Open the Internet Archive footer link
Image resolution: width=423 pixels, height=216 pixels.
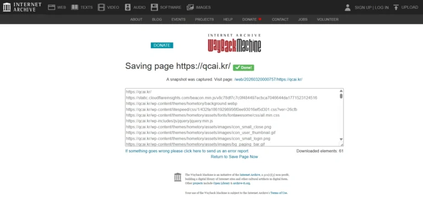(250, 175)
